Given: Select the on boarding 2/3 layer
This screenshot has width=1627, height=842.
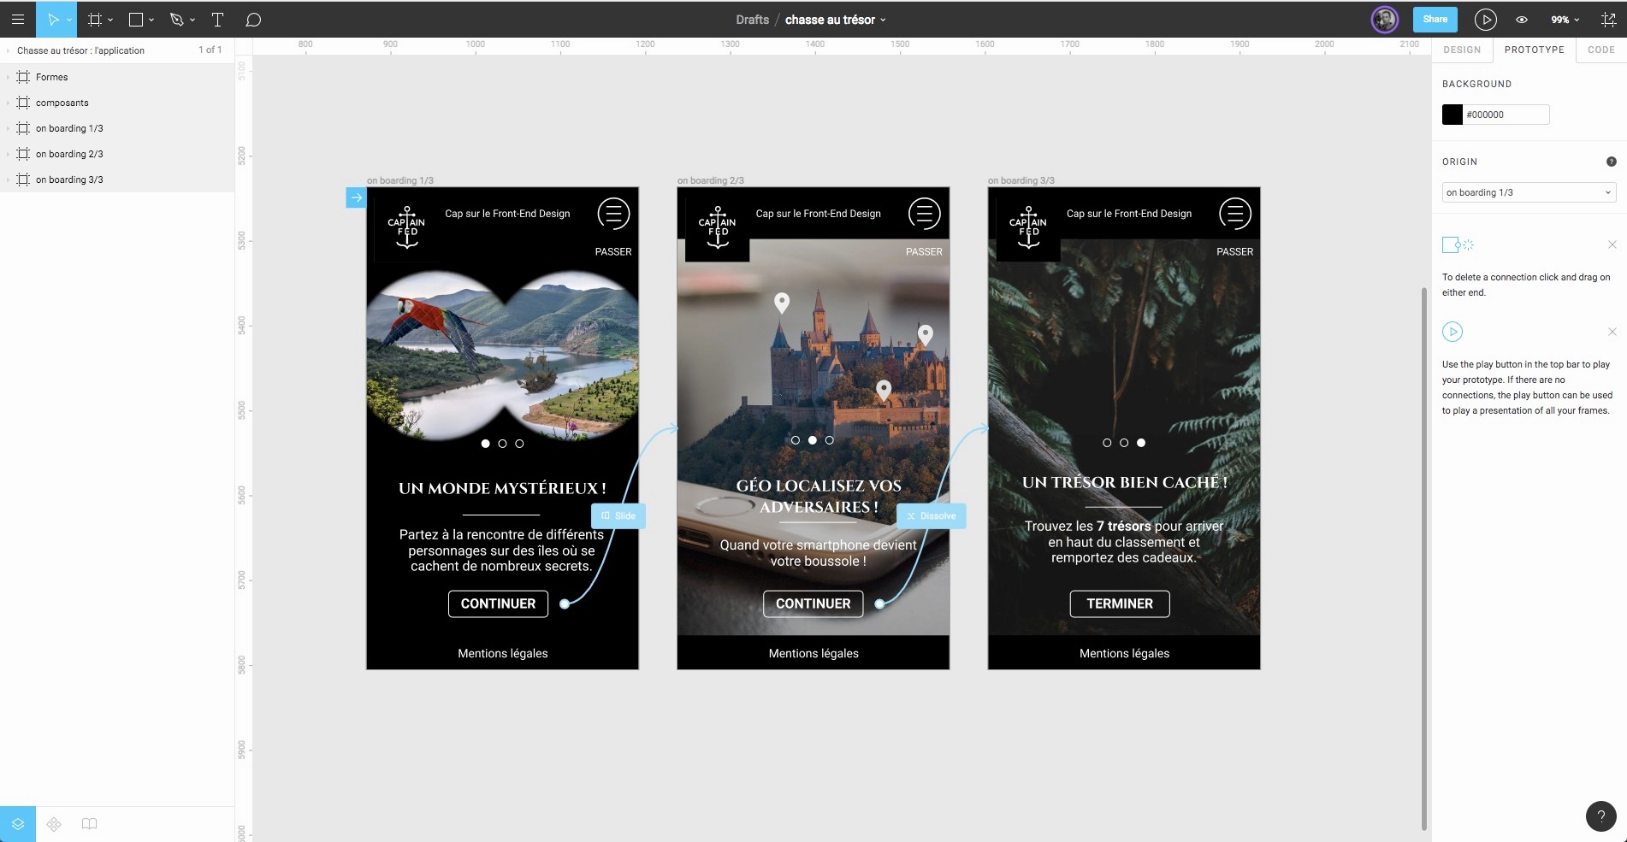Looking at the screenshot, I should click(x=69, y=154).
